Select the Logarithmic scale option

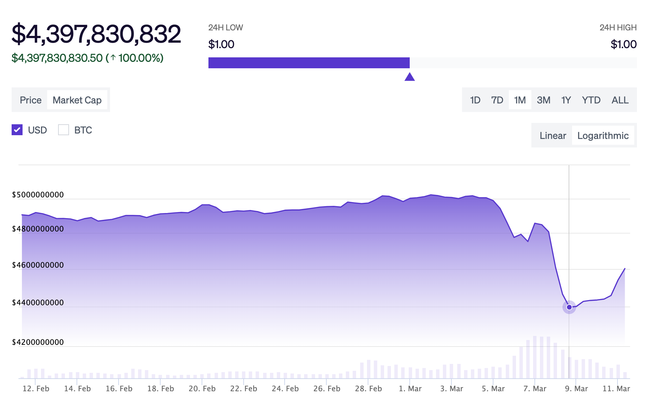603,136
